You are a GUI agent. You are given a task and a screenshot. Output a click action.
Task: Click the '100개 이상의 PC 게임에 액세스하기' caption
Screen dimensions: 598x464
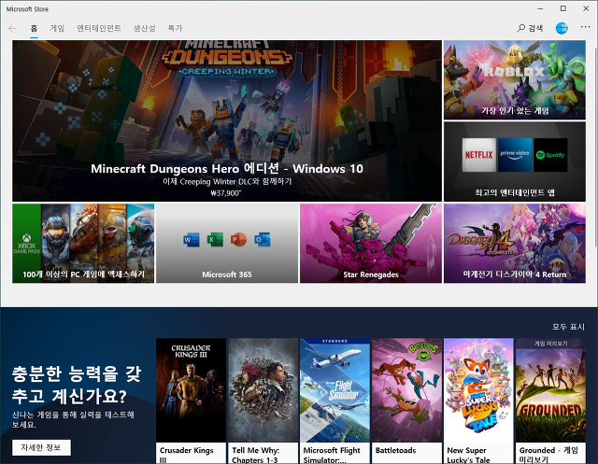click(x=83, y=274)
